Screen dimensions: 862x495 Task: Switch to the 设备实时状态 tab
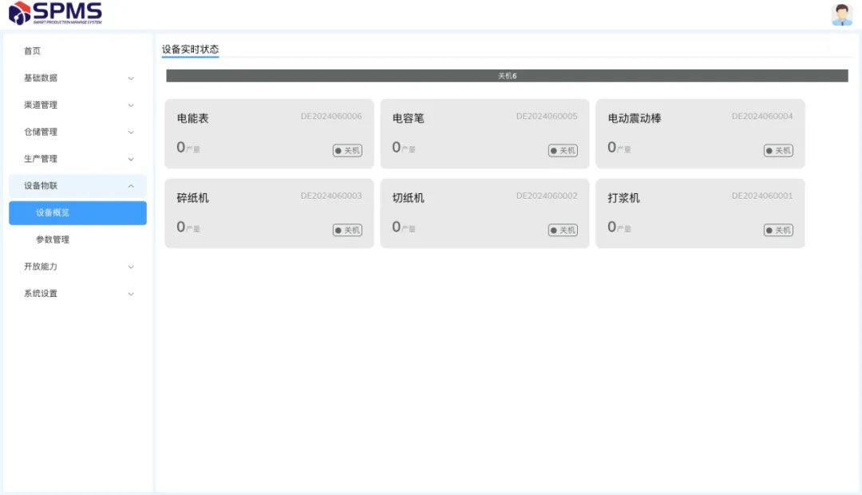[x=190, y=49]
